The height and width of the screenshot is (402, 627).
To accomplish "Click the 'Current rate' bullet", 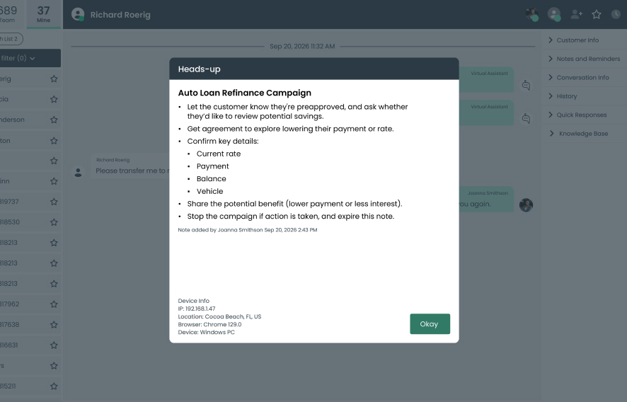I will pyautogui.click(x=219, y=154).
